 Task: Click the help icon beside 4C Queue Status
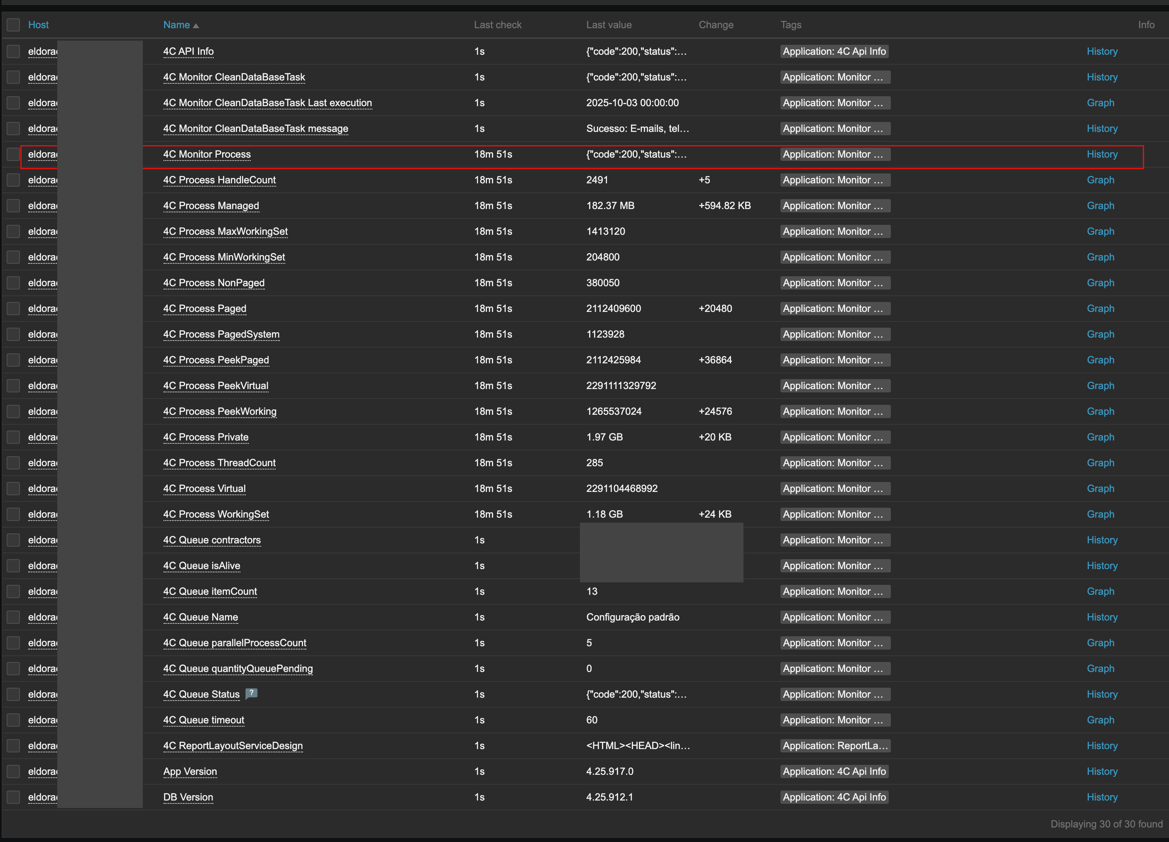click(x=251, y=693)
